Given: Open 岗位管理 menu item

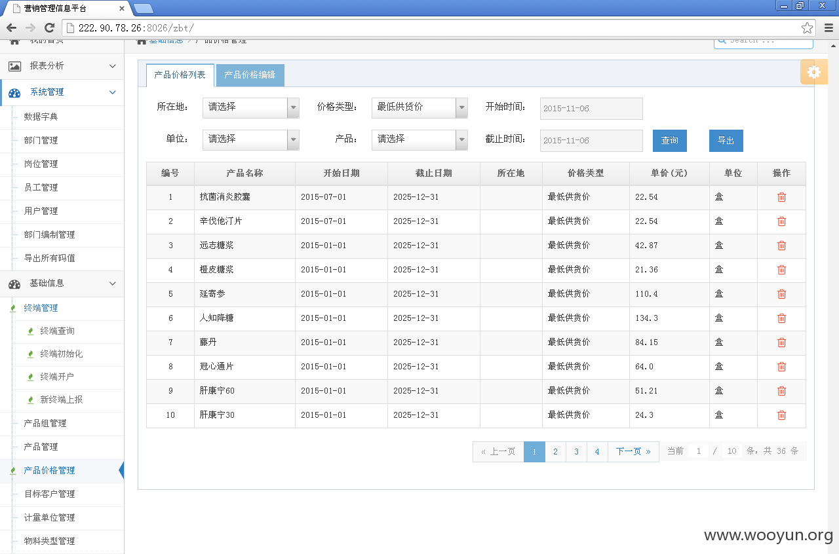Looking at the screenshot, I should tap(41, 164).
